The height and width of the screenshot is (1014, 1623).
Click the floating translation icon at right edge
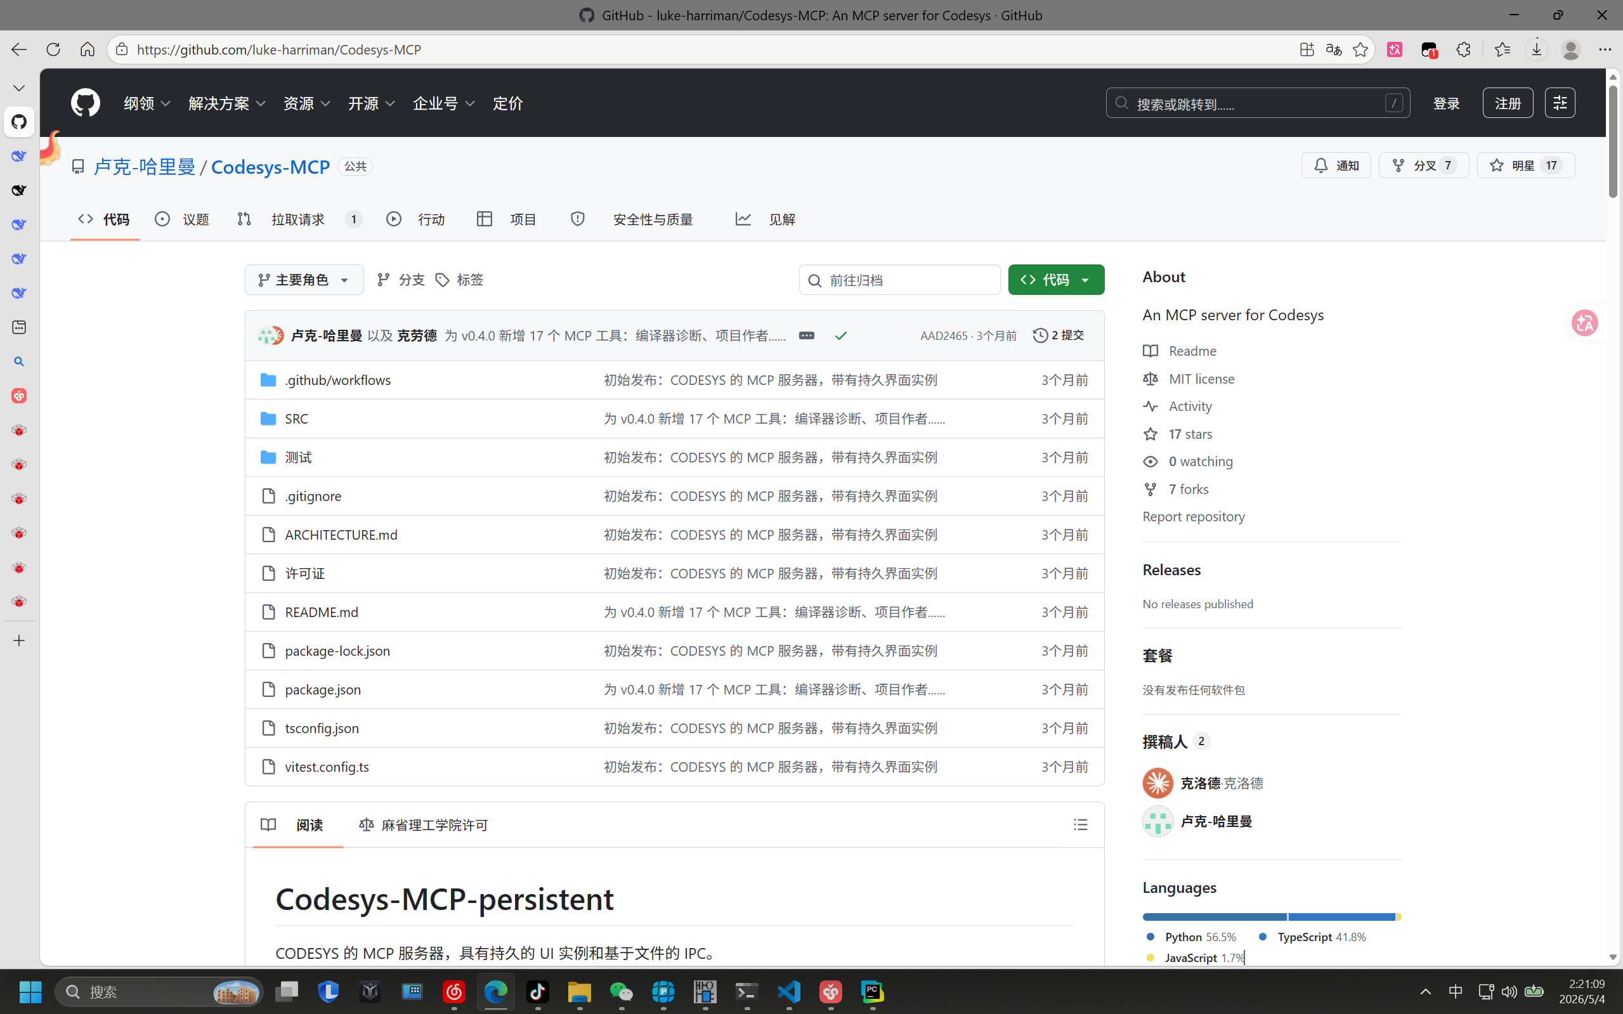coord(1584,323)
